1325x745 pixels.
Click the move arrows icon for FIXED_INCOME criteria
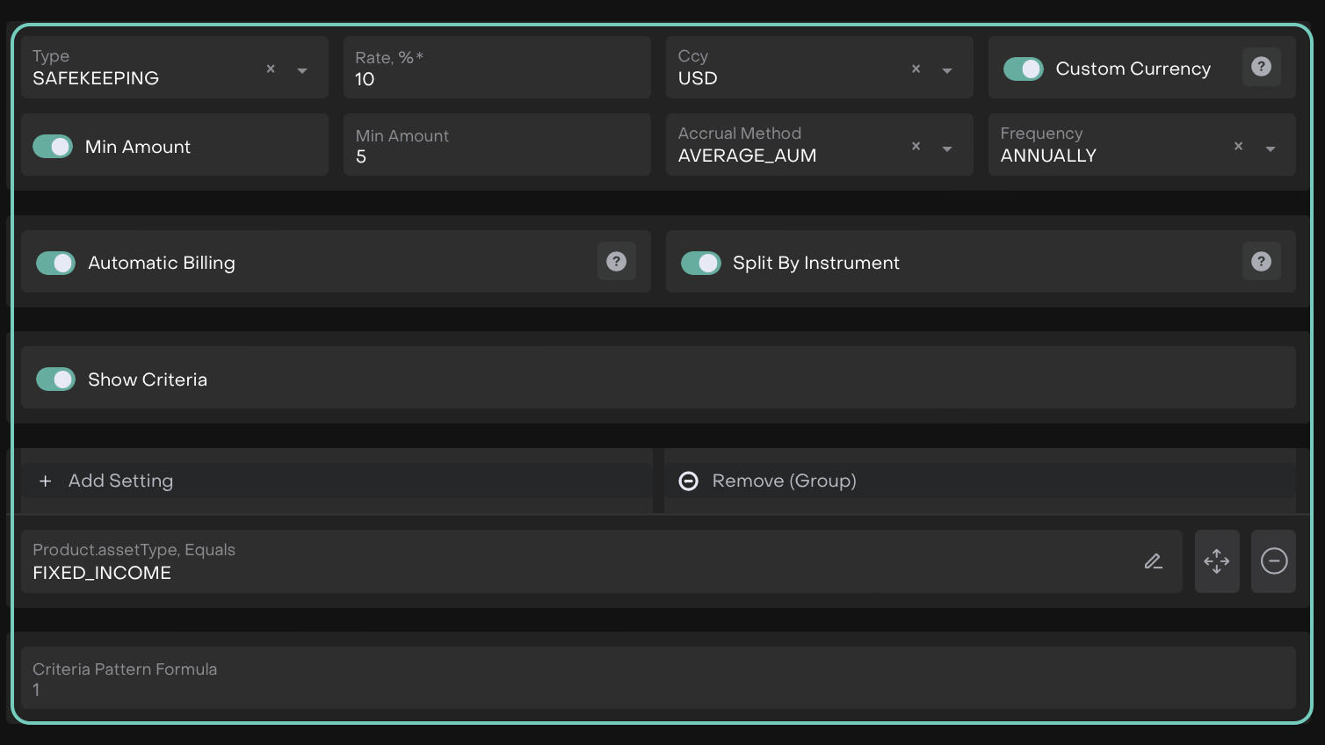(1216, 561)
